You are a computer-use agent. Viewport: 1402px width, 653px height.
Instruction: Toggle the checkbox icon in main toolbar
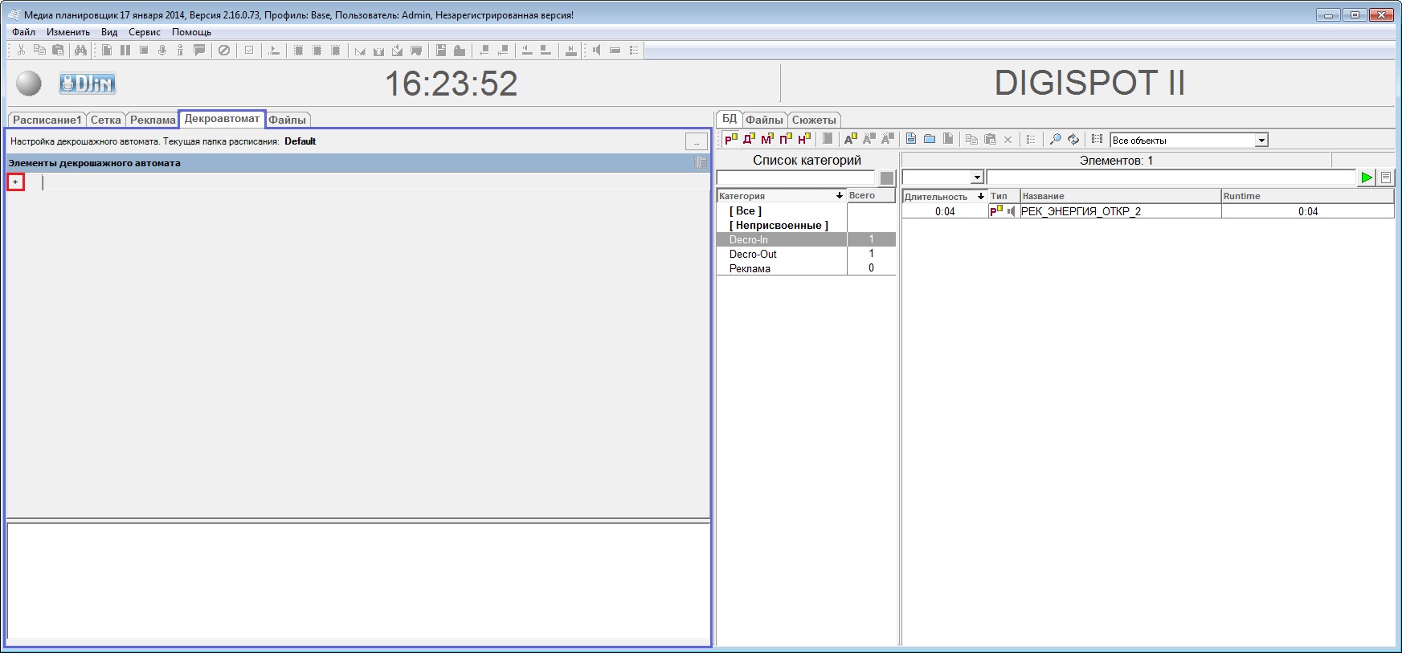[249, 50]
